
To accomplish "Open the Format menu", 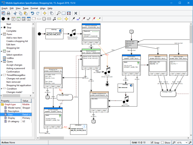I will tap(34, 8).
